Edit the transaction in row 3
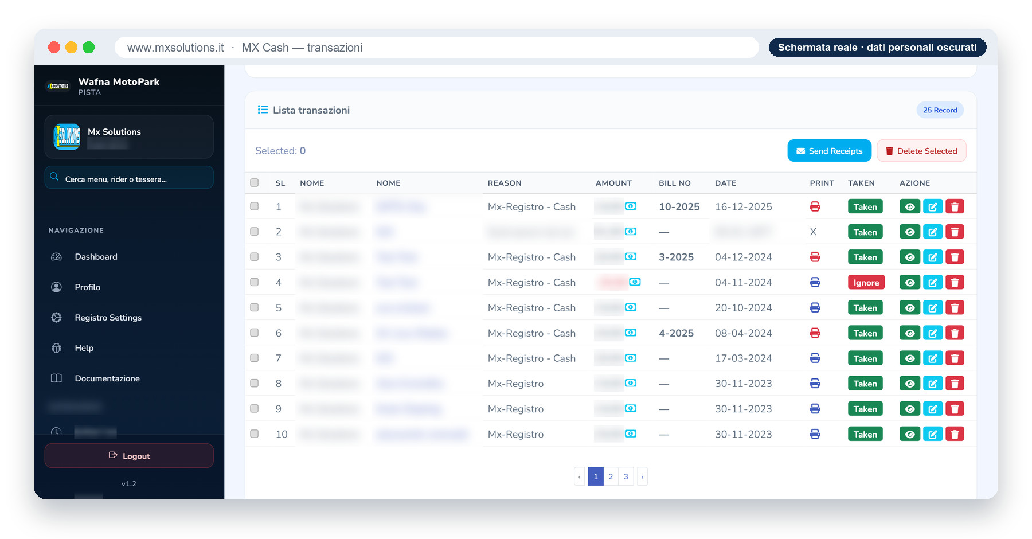The height and width of the screenshot is (539, 1032). [933, 257]
